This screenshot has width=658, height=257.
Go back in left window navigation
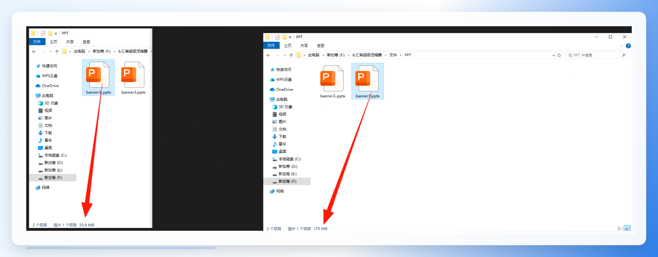tap(34, 51)
